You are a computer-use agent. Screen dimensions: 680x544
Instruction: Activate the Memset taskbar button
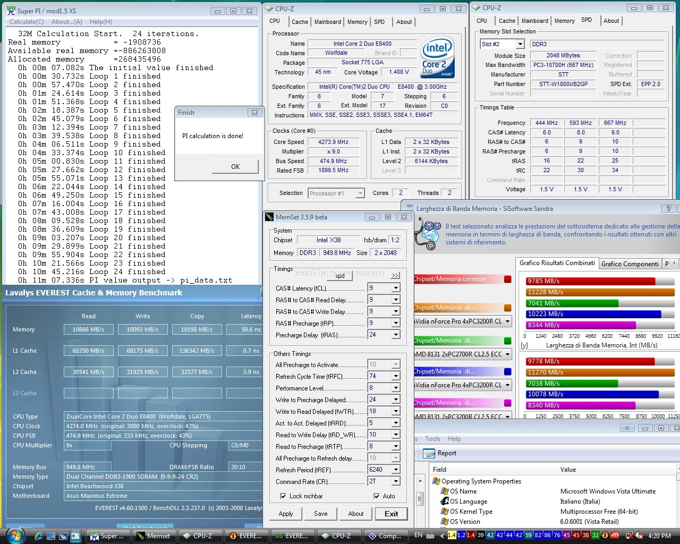pyautogui.click(x=154, y=536)
